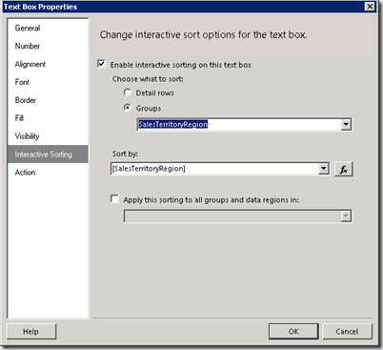
Task: Uncheck Enable interactive sorting on this text box
Action: point(101,64)
